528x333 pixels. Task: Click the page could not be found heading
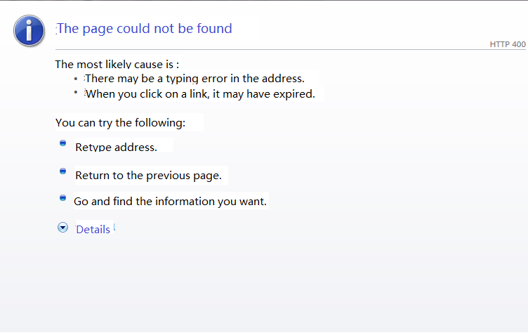(144, 29)
